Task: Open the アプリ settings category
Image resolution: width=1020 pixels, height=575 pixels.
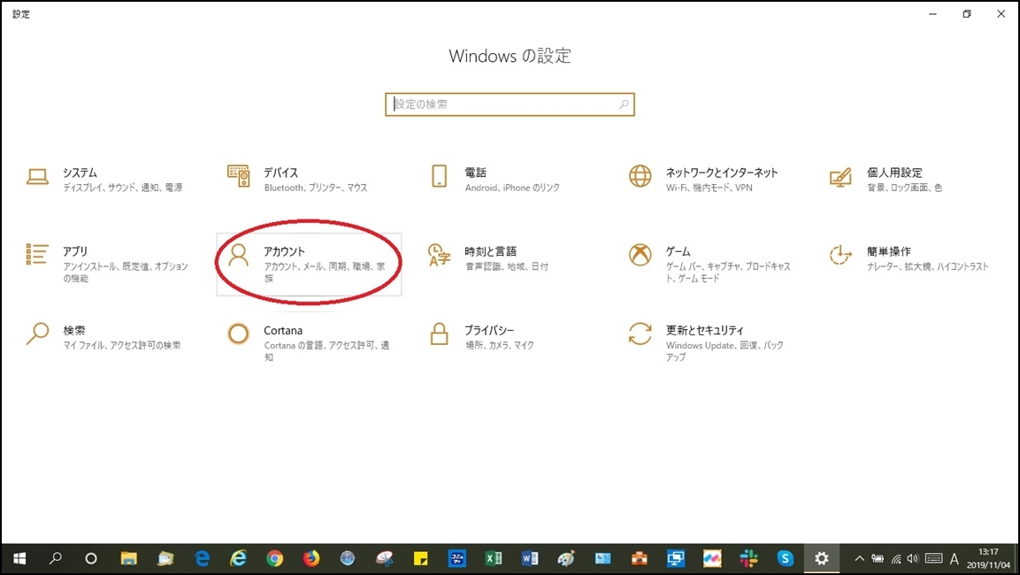Action: [107, 264]
